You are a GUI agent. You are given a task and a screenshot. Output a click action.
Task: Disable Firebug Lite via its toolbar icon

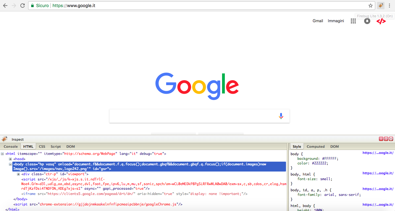pyautogui.click(x=380, y=6)
